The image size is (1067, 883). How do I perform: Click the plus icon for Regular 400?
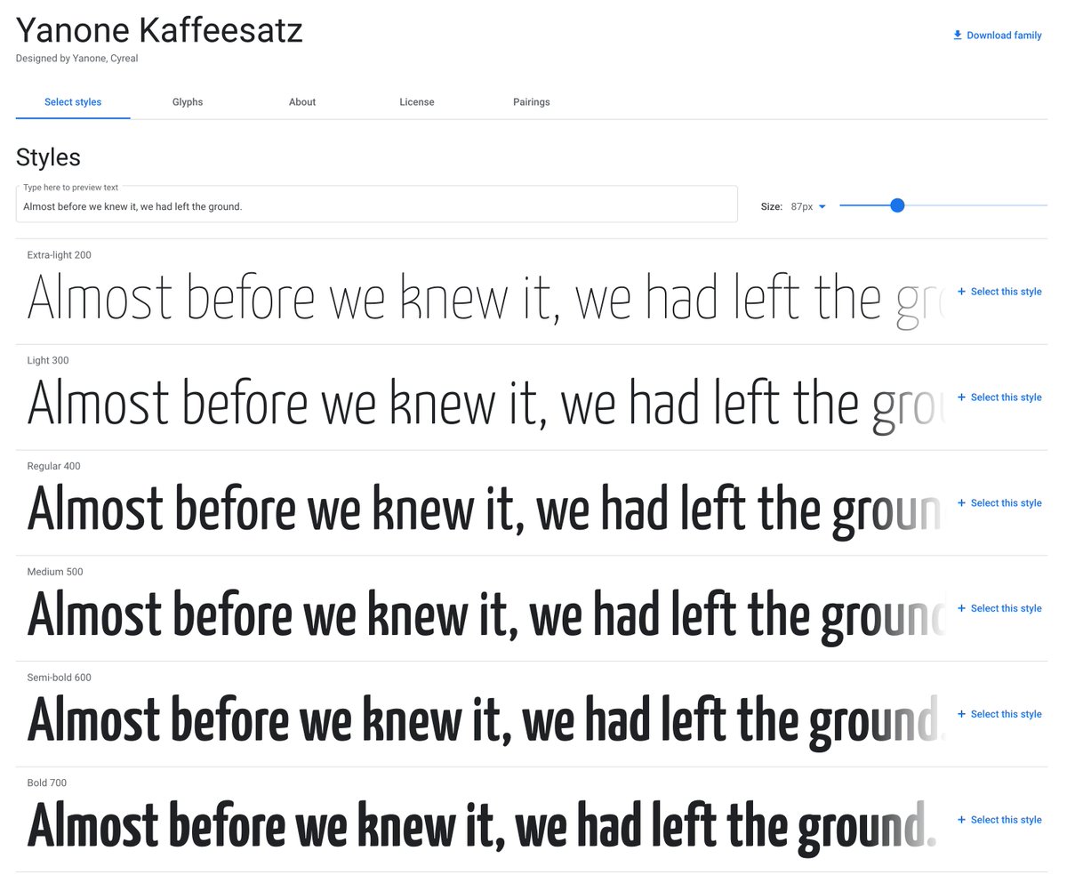(961, 503)
